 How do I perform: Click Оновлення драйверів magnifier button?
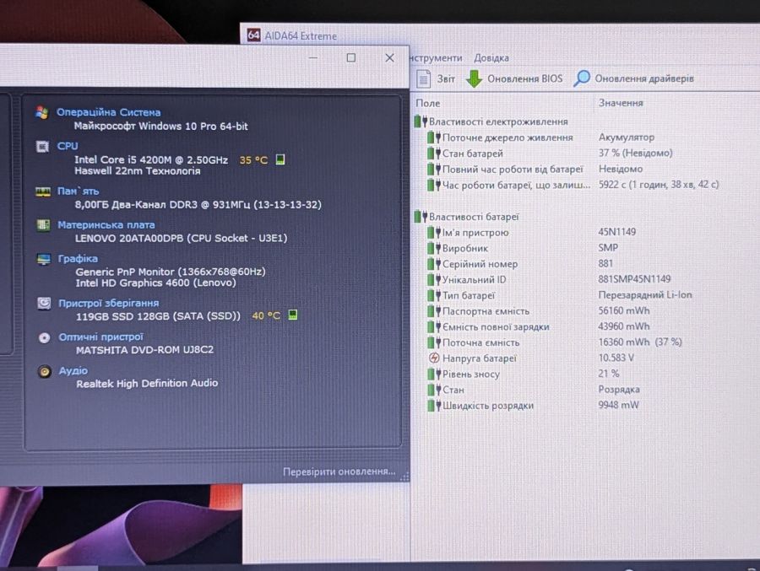(x=633, y=78)
